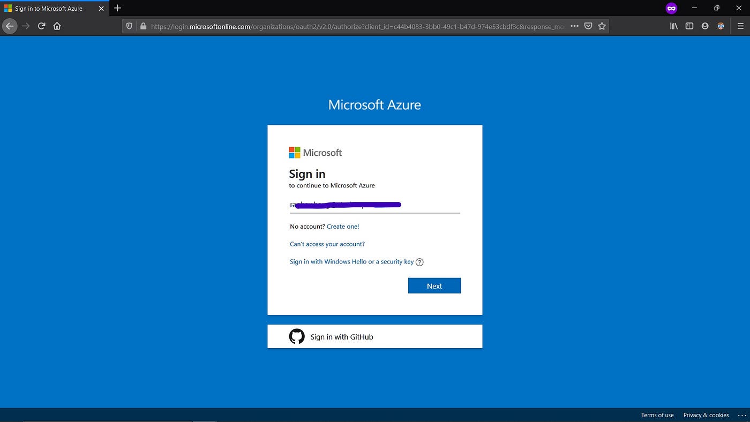Choose Sign in with GitHub
This screenshot has height=422, width=750.
375,336
